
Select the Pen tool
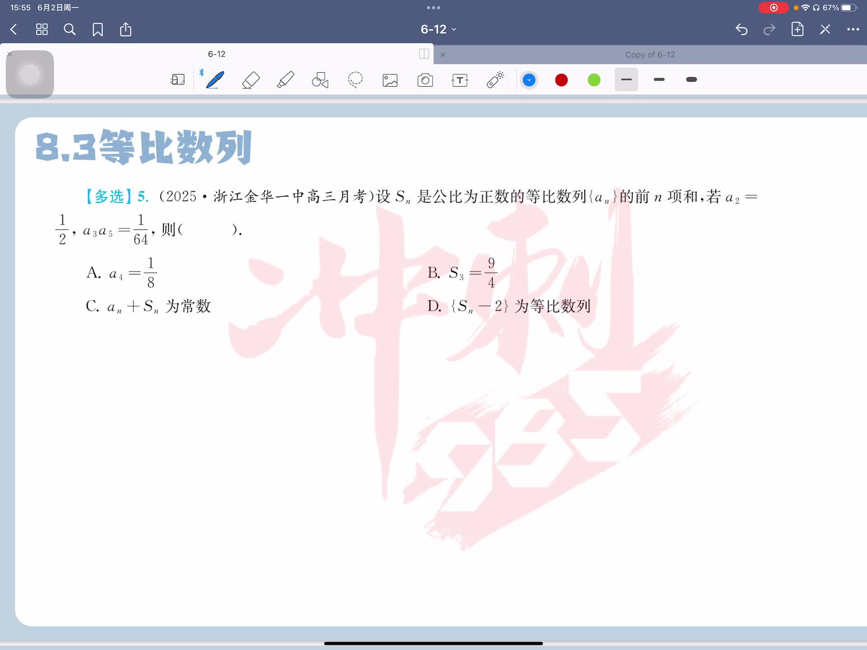215,80
